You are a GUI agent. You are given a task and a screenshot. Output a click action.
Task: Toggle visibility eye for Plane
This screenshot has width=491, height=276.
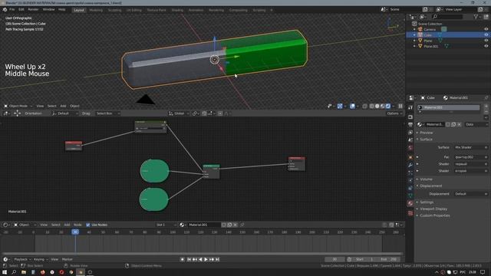[486, 41]
